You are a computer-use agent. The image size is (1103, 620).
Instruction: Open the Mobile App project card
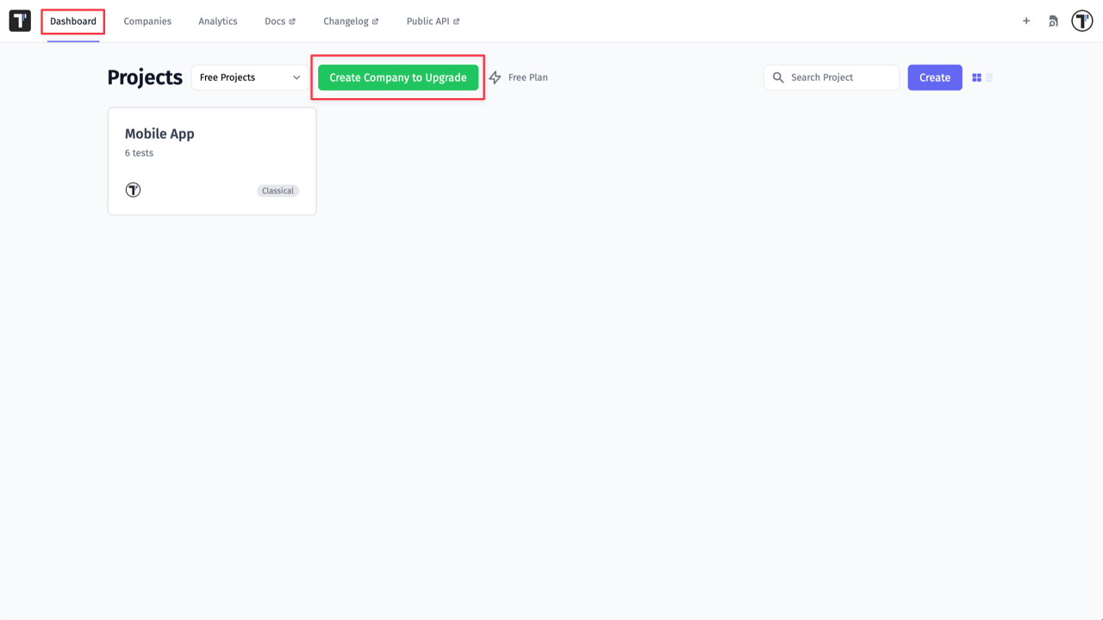click(x=212, y=161)
